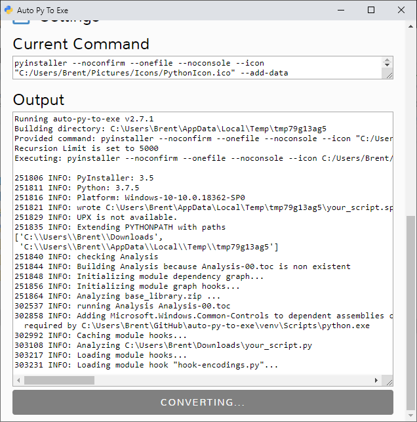417x422 pixels.
Task: Click the Current Command box resize handle
Action: tap(388, 74)
